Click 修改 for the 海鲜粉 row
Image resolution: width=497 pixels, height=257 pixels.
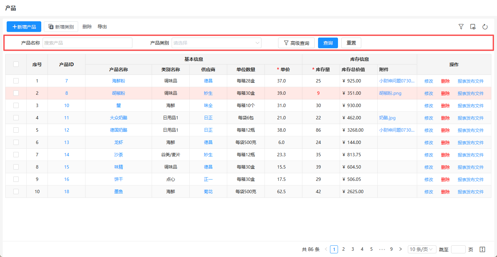coord(429,81)
